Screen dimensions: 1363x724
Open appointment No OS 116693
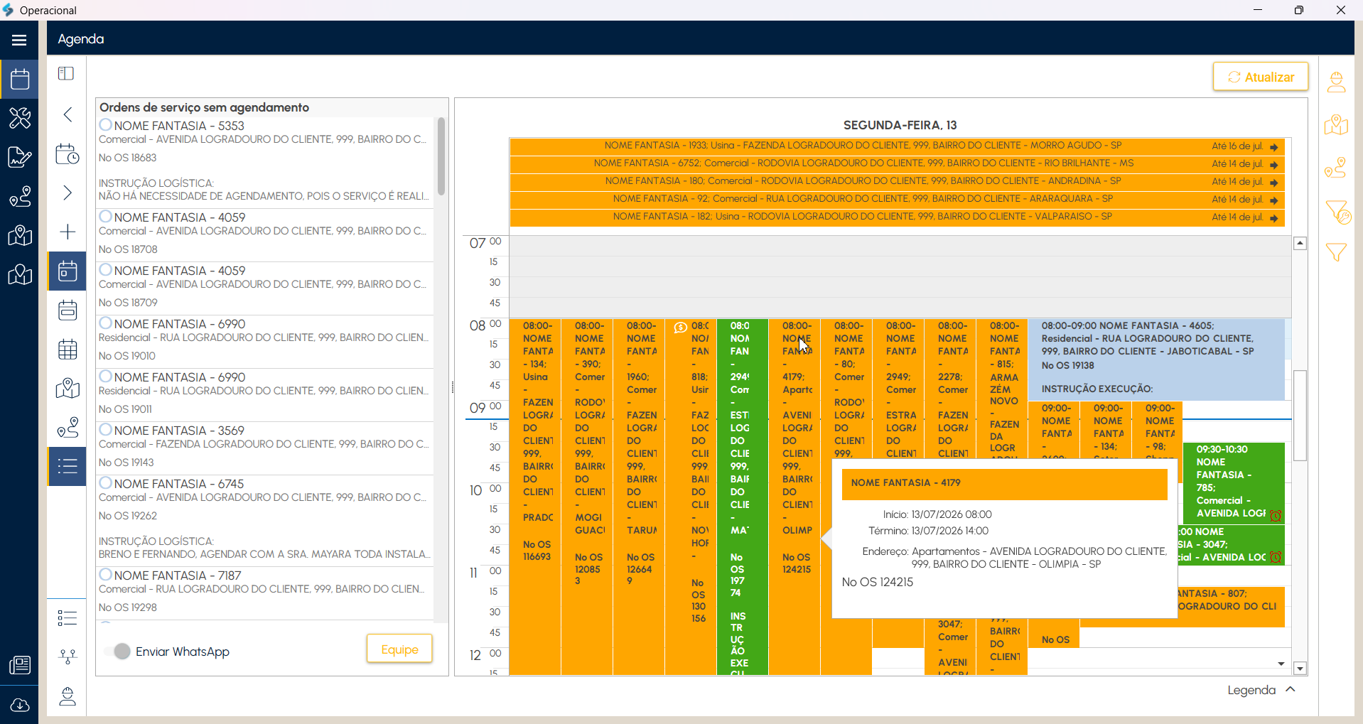[x=535, y=496]
